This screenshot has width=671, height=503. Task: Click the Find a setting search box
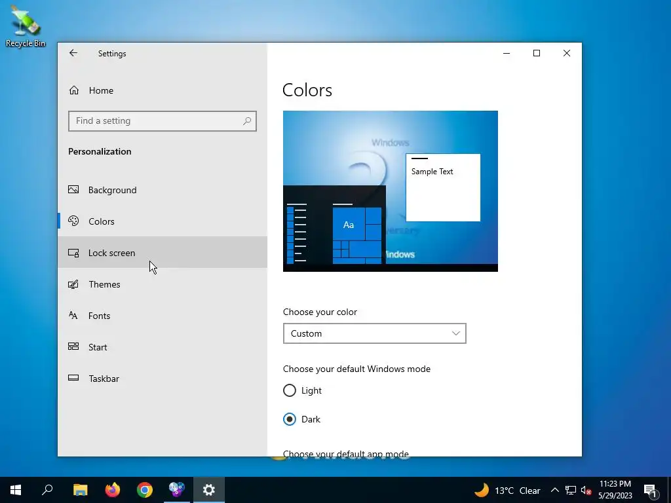[163, 121]
